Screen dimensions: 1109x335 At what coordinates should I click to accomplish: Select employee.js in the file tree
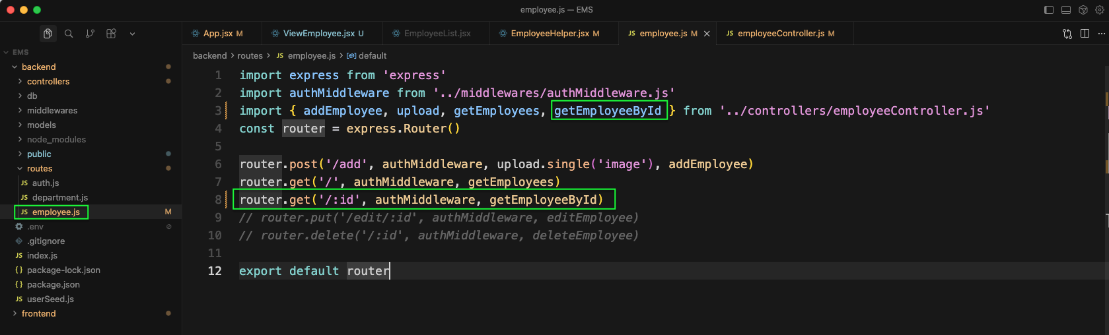tap(55, 212)
